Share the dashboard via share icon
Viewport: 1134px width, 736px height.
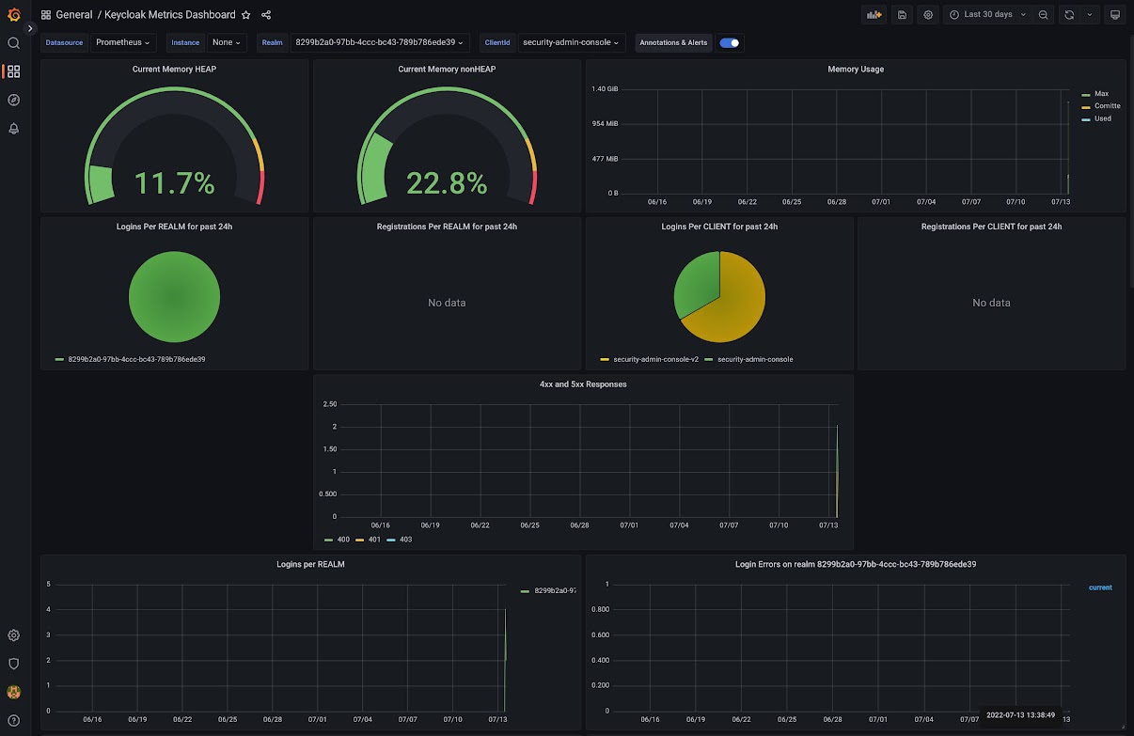click(266, 15)
